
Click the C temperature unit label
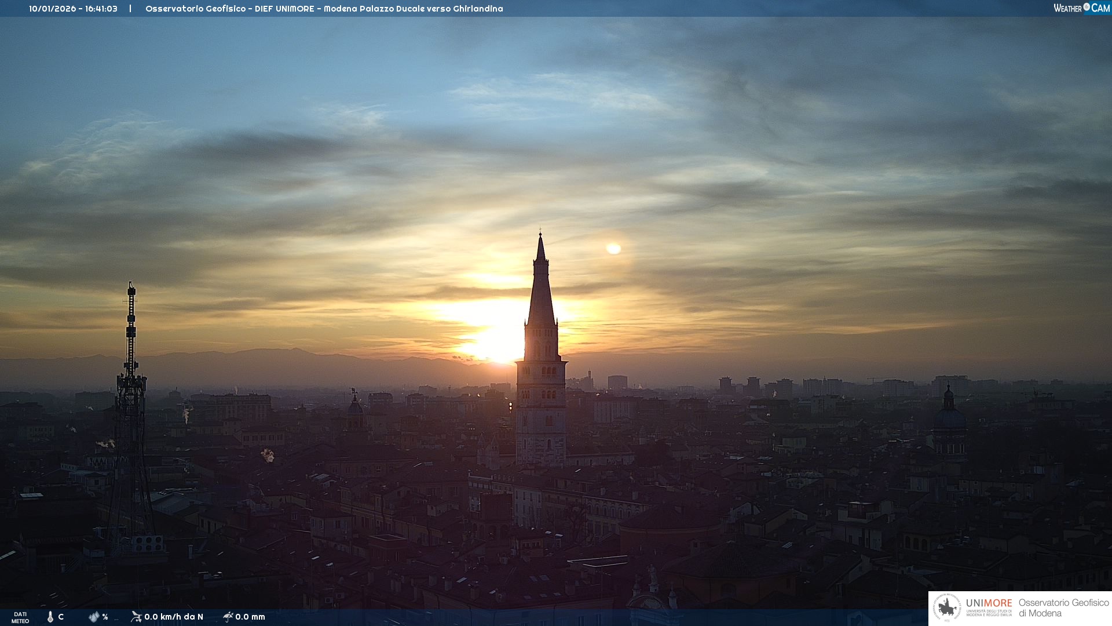point(61,617)
